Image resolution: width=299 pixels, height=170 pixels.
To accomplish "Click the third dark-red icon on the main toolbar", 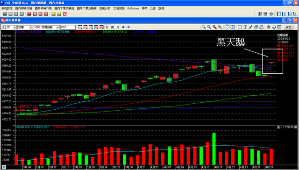I will point(40,14).
